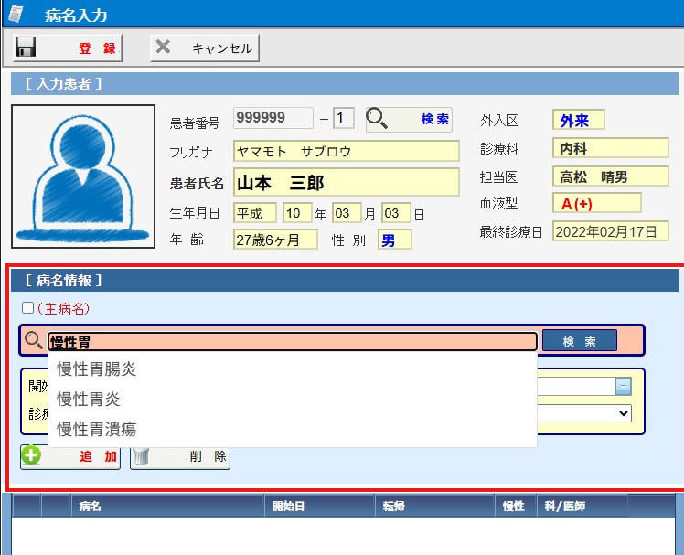Click the gray X cancel icon
The height and width of the screenshot is (555, 684).
pos(164,48)
